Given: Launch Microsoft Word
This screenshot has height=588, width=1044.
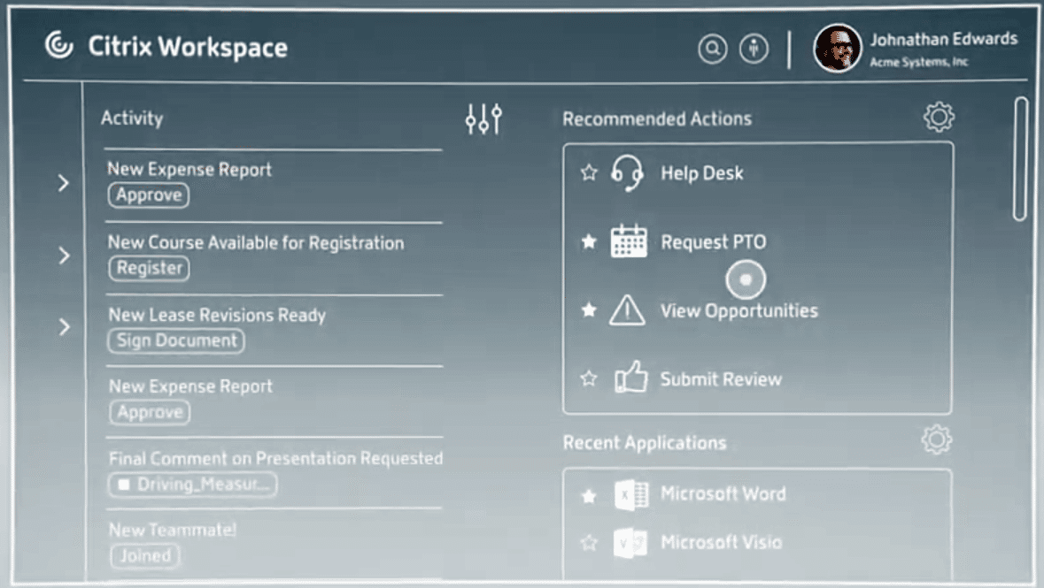Looking at the screenshot, I should 723,494.
